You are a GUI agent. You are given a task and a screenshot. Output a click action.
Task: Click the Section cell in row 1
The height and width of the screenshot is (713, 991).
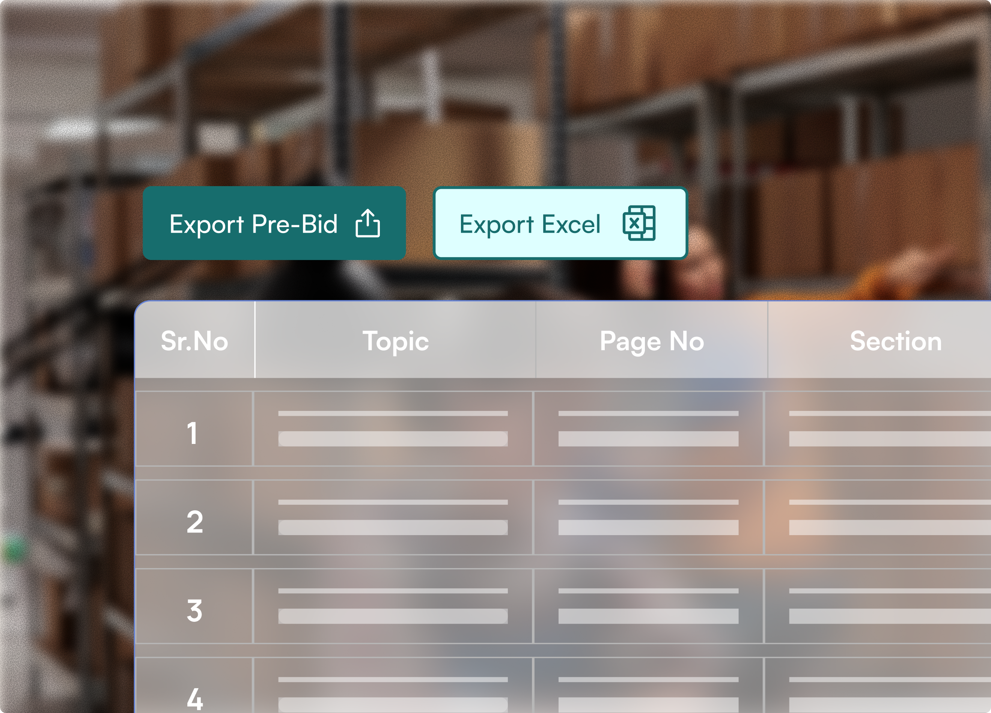pos(878,429)
